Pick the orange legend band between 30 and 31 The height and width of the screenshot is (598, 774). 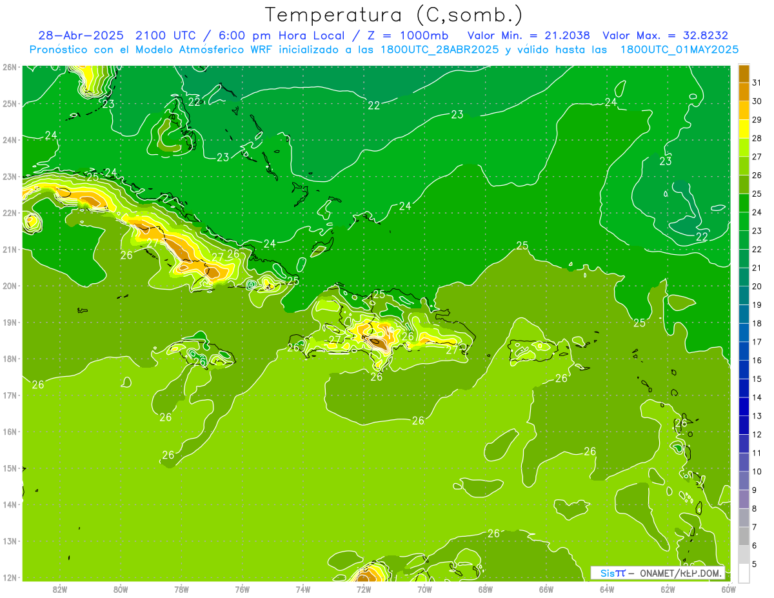tap(744, 91)
